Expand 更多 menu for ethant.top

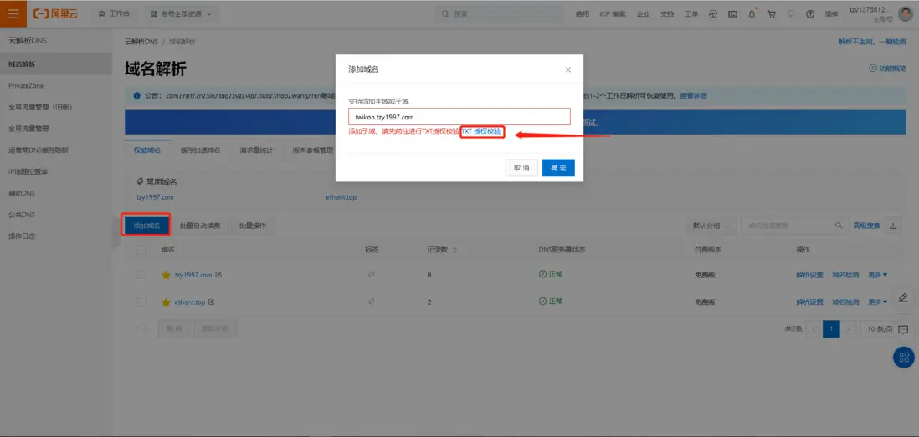pyautogui.click(x=877, y=302)
